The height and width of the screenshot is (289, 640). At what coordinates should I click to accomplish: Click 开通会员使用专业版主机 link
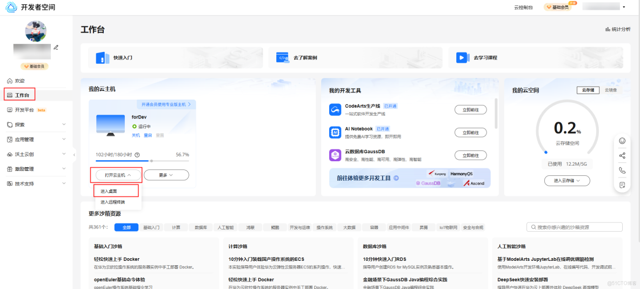[x=166, y=104]
